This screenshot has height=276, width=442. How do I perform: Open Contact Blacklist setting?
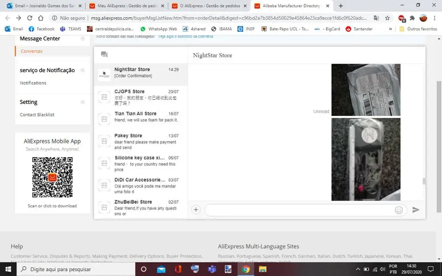click(x=37, y=115)
